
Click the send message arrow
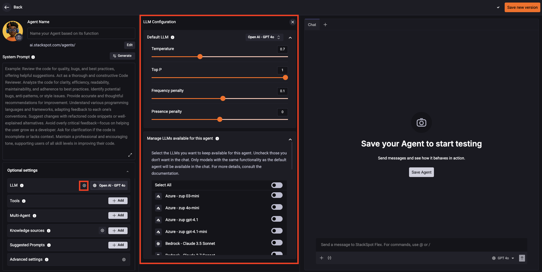click(x=522, y=258)
